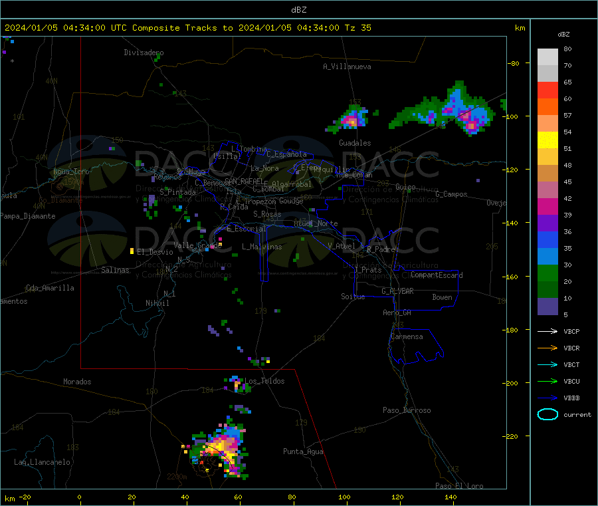Click the Salinas map label

115,270
